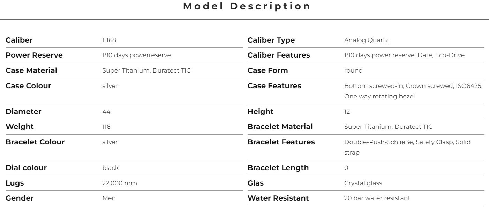Click the Bracelet Material label
The width and height of the screenshot is (489, 210).
[280, 127]
